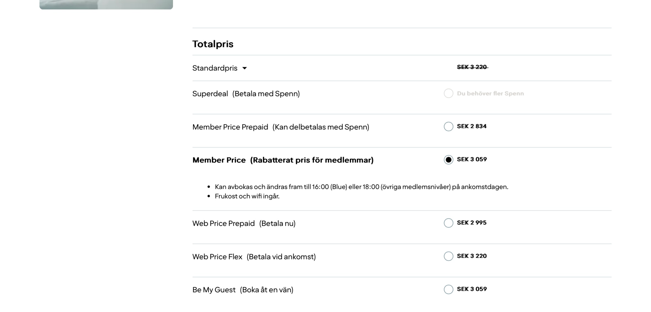651x312 pixels.
Task: Click the Member Price Prepaid option label
Action: coord(281,127)
